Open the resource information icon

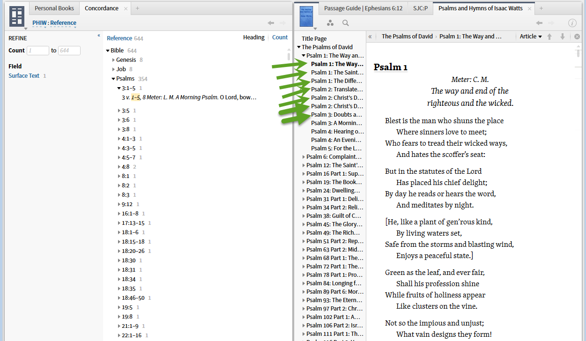(572, 23)
